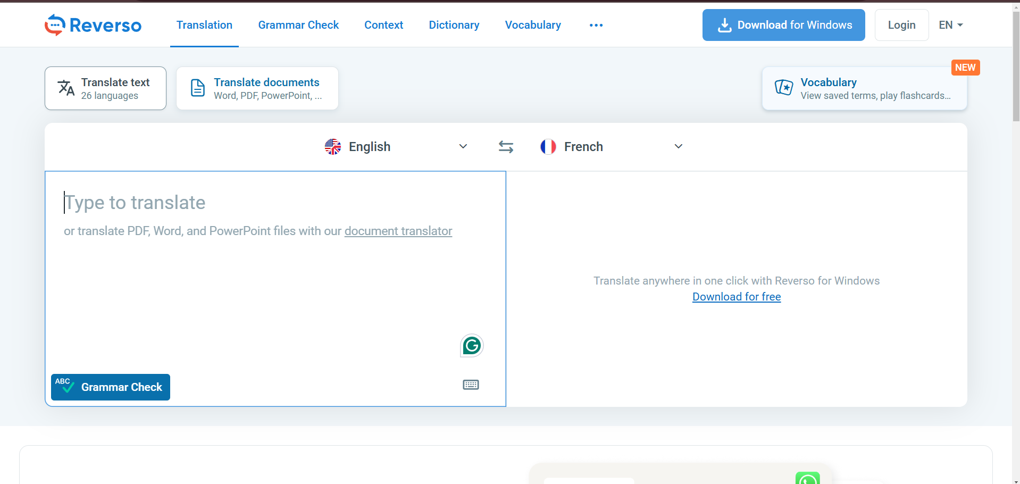Click the British flag next to English
The height and width of the screenshot is (484, 1020).
tap(332, 146)
